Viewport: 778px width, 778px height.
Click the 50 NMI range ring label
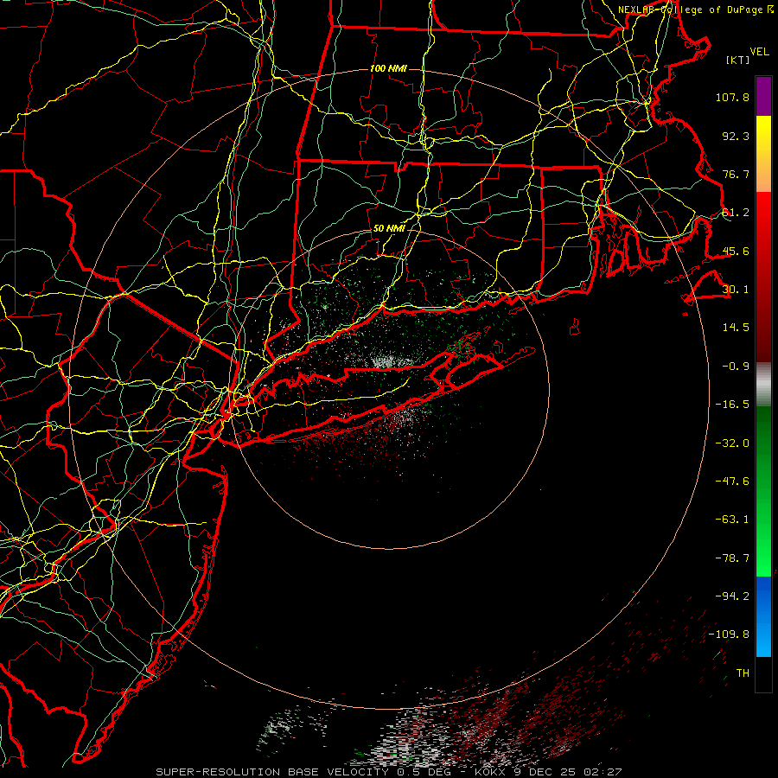(x=389, y=229)
